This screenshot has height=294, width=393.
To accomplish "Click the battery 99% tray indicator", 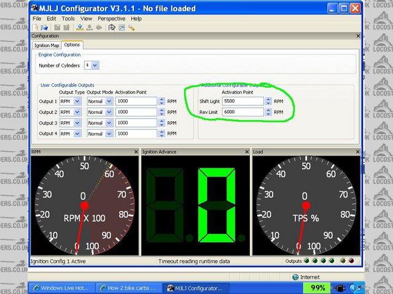I will [318, 287].
